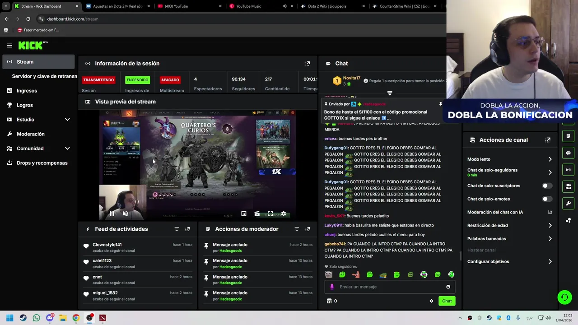This screenshot has height=325, width=578.
Task: Pop out the Acciones de canal panel
Action: [548, 140]
